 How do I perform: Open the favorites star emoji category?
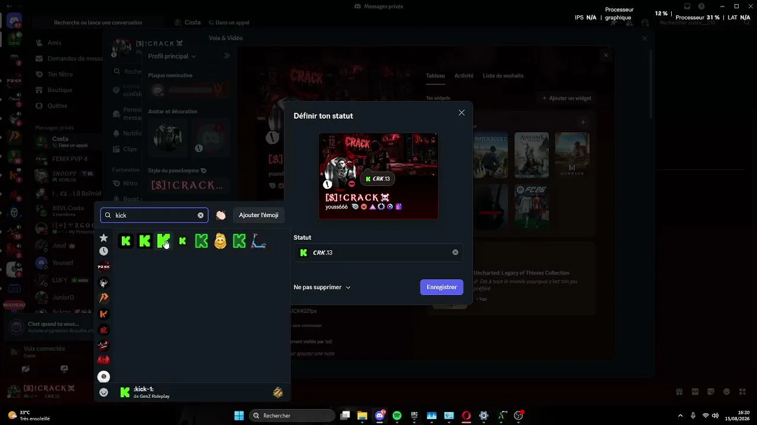[103, 238]
